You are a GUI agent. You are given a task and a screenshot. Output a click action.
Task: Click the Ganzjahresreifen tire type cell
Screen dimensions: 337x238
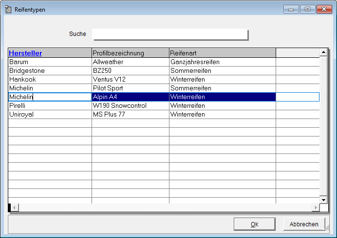[223, 62]
